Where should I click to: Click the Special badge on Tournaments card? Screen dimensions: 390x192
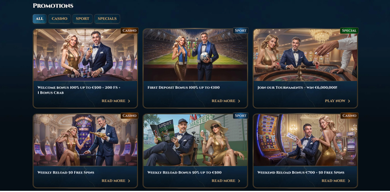pyautogui.click(x=349, y=31)
